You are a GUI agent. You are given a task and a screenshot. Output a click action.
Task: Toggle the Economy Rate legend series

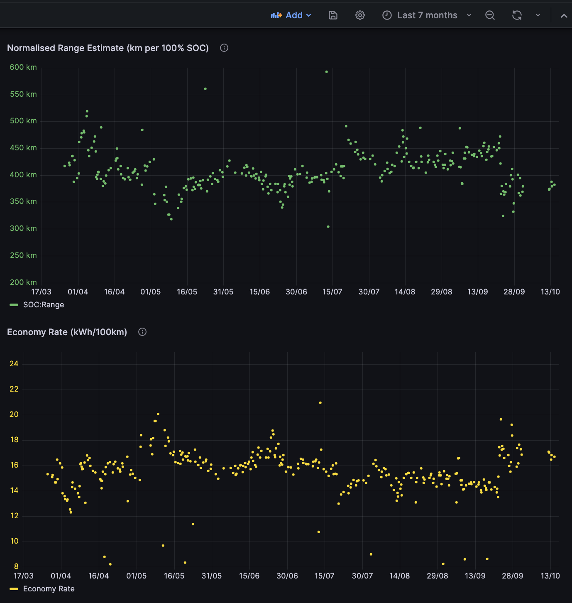(49, 589)
